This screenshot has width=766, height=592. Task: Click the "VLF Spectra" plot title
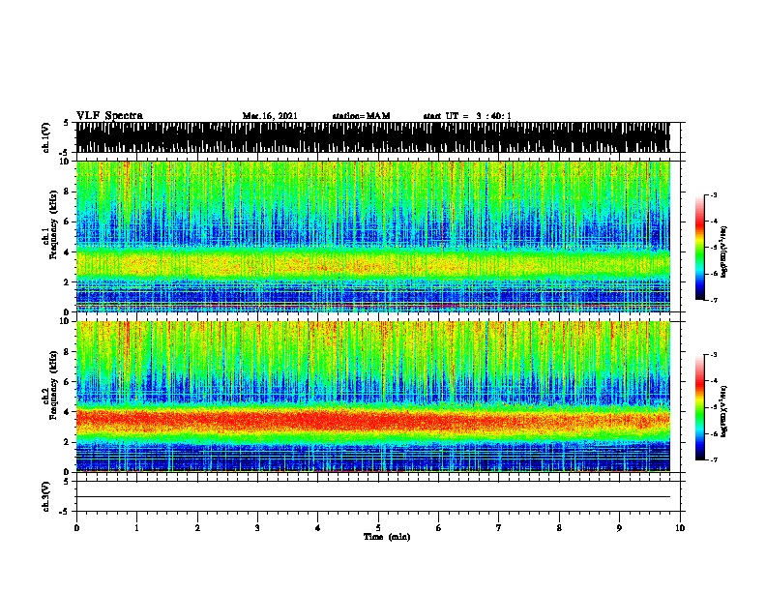[109, 116]
